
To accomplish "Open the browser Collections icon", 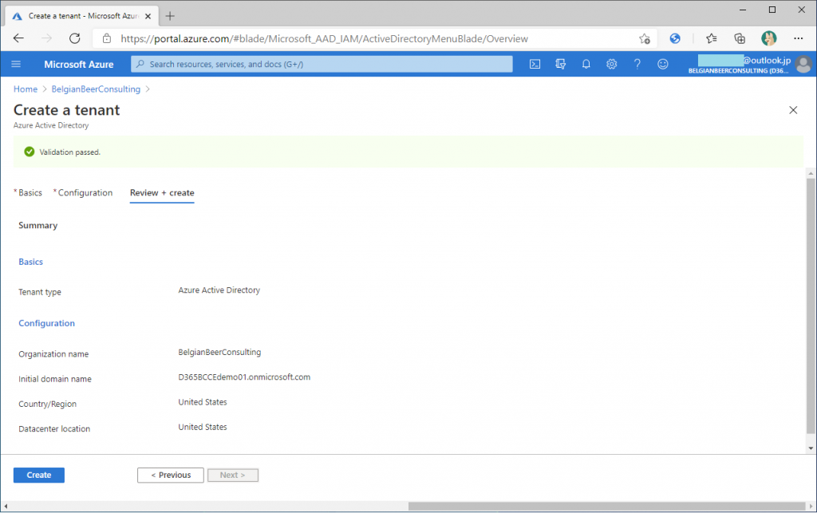I will 740,38.
